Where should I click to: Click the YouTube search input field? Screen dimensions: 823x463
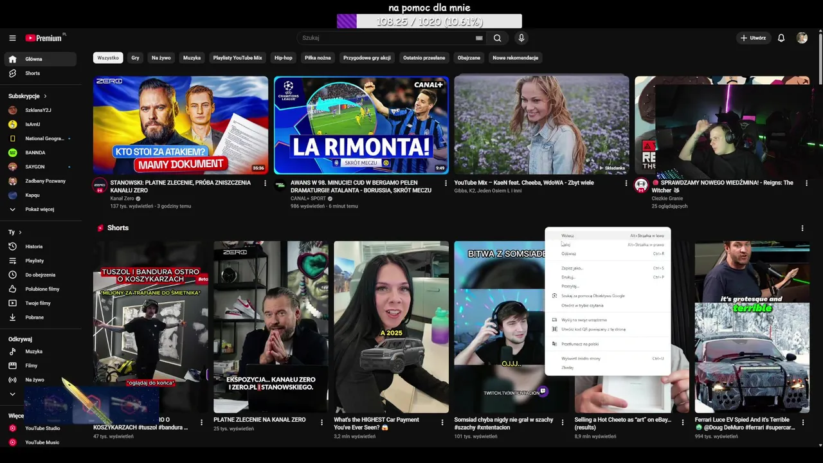pos(386,38)
